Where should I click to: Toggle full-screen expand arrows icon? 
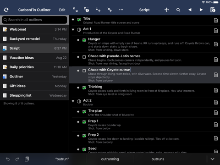(x=75, y=10)
